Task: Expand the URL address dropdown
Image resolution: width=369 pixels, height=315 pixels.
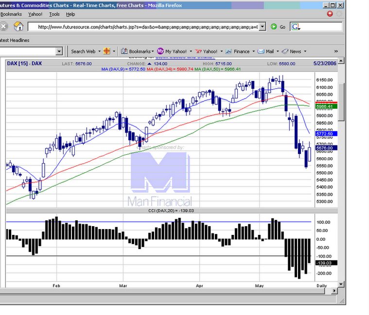Action: pos(263,27)
